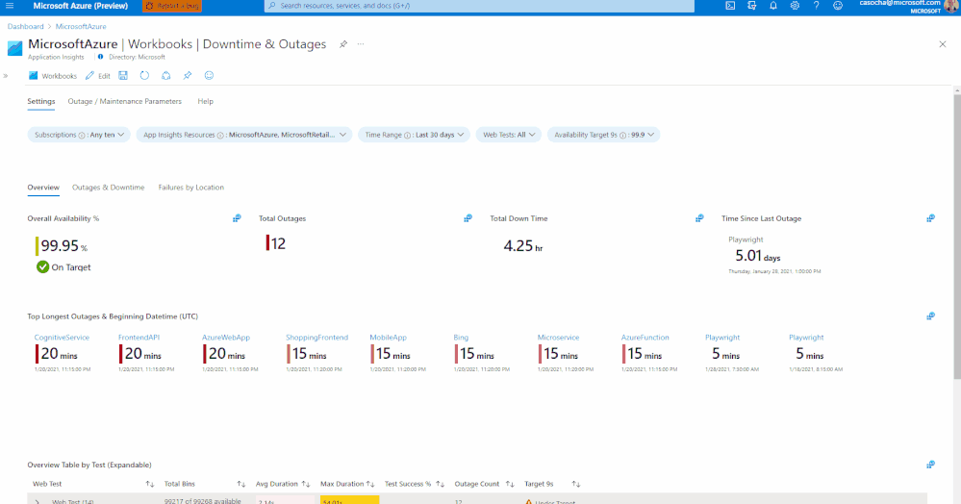This screenshot has height=504, width=961.
Task: Open Logs view icon for Overall Availability
Action: tap(237, 218)
